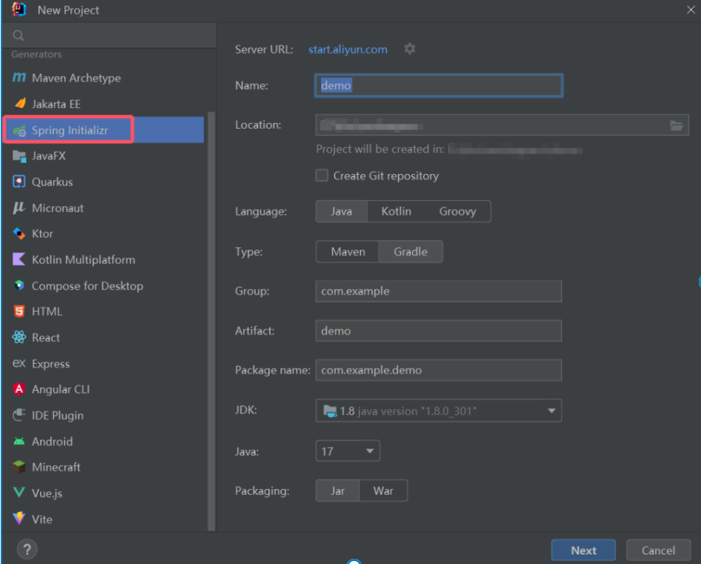
Task: Click the IDE Plugin icon
Action: coord(19,415)
